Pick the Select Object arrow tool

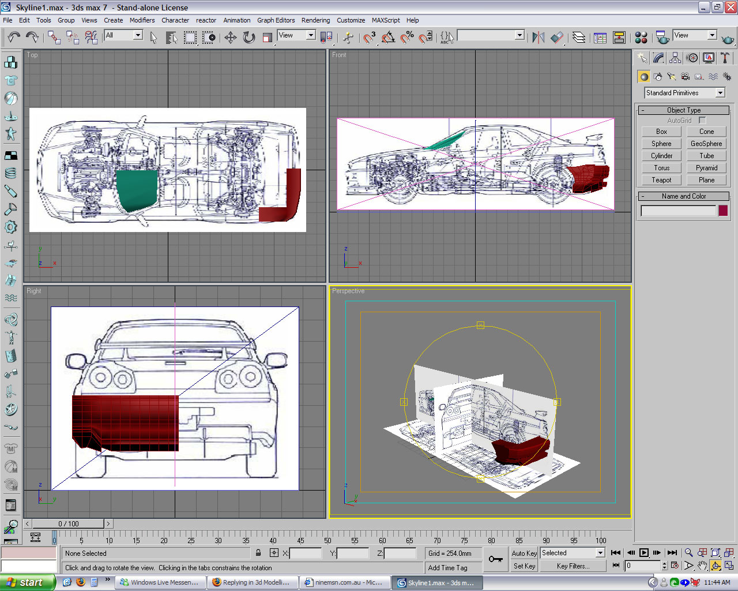pos(153,38)
